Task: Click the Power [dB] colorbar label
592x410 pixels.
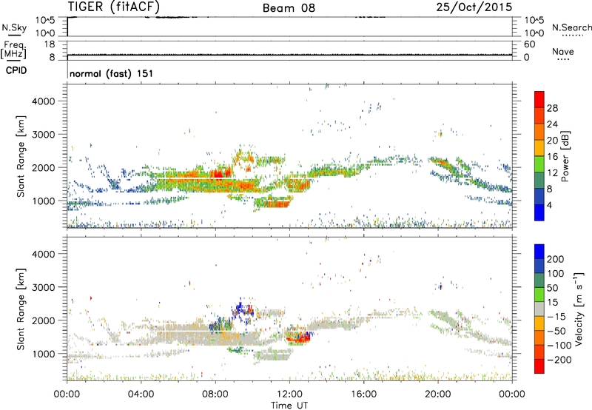Action: pyautogui.click(x=565, y=156)
